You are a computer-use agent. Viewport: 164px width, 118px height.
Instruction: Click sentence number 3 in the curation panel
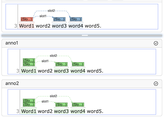(x=16, y=26)
